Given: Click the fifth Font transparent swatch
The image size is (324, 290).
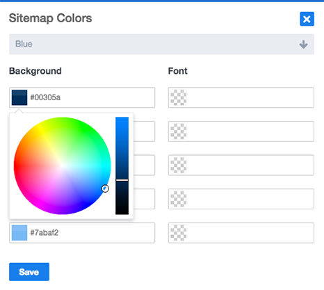Looking at the screenshot, I should tap(179, 233).
